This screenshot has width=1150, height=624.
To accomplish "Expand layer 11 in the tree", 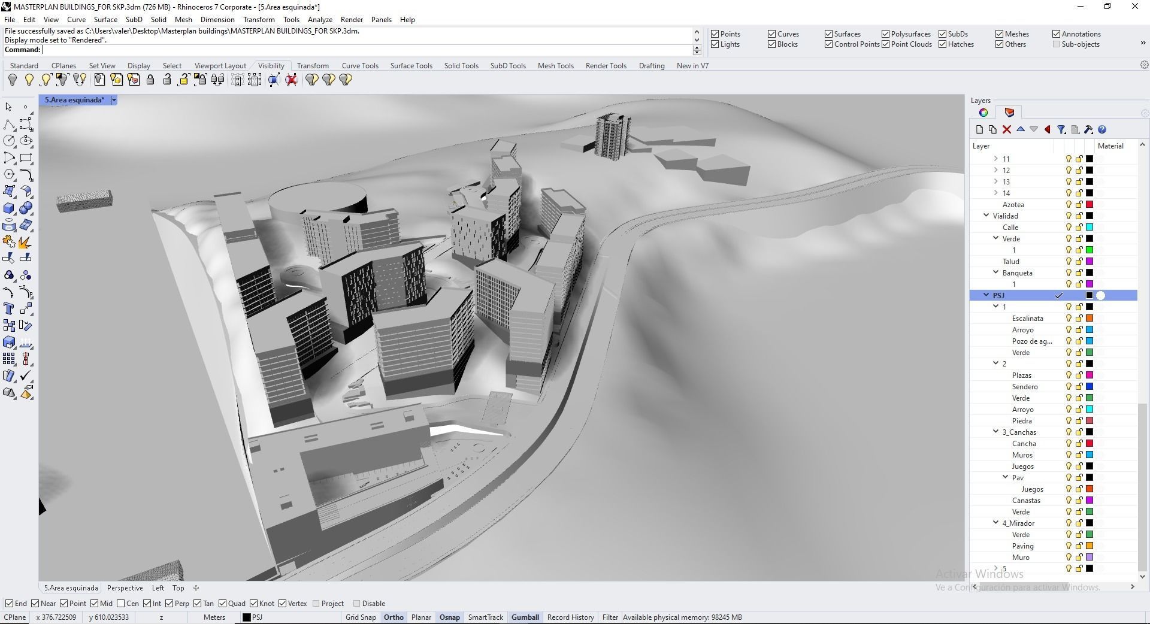I will coord(995,159).
